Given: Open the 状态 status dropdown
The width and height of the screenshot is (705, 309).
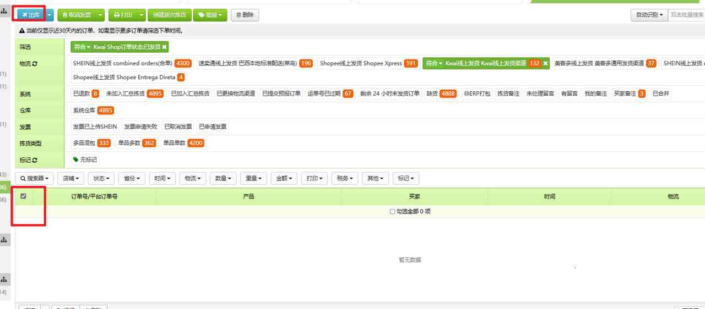Looking at the screenshot, I should [102, 179].
